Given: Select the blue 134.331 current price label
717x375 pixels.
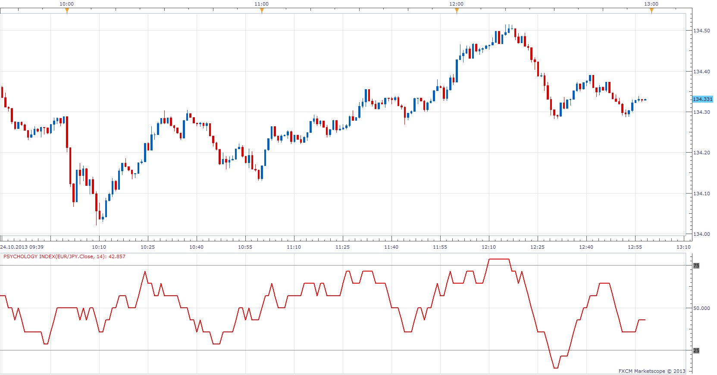Looking at the screenshot, I should point(702,99).
